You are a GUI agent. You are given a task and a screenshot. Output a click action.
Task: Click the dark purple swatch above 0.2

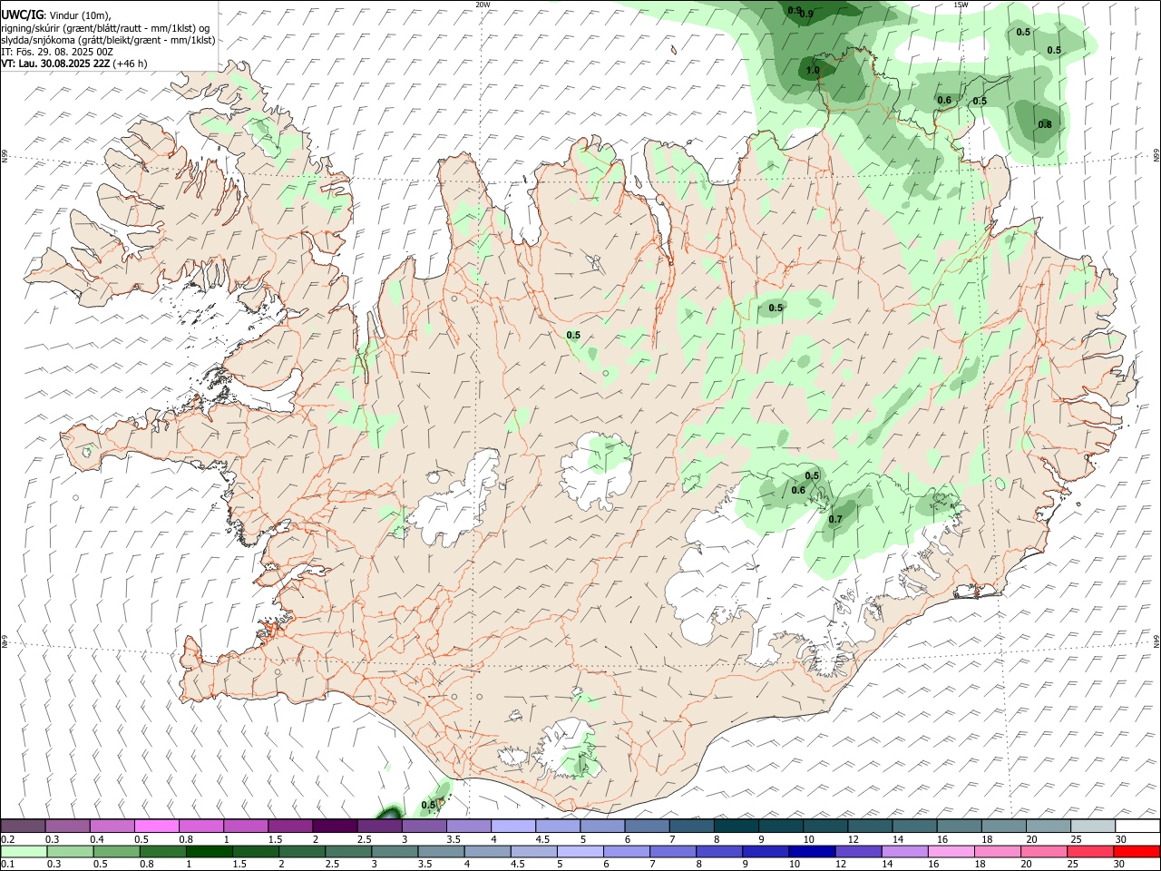tap(24, 826)
